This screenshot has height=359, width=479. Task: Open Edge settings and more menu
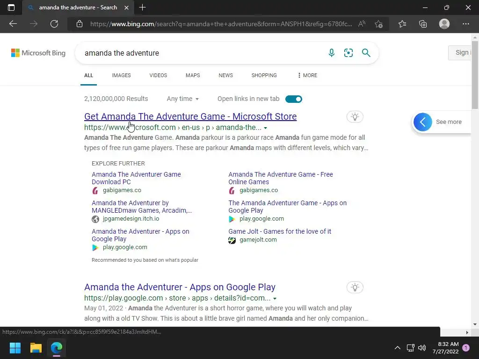click(x=465, y=24)
